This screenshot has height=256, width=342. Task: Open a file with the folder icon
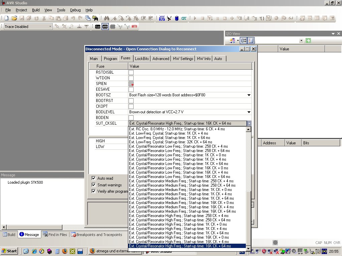point(14,18)
